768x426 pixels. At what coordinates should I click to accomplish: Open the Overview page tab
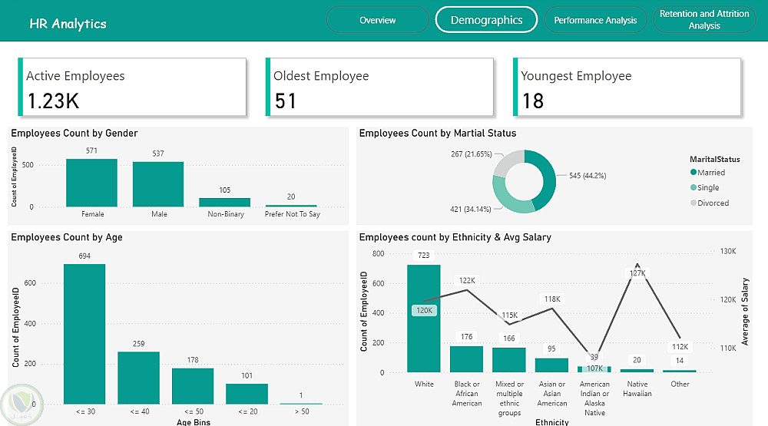coord(377,20)
